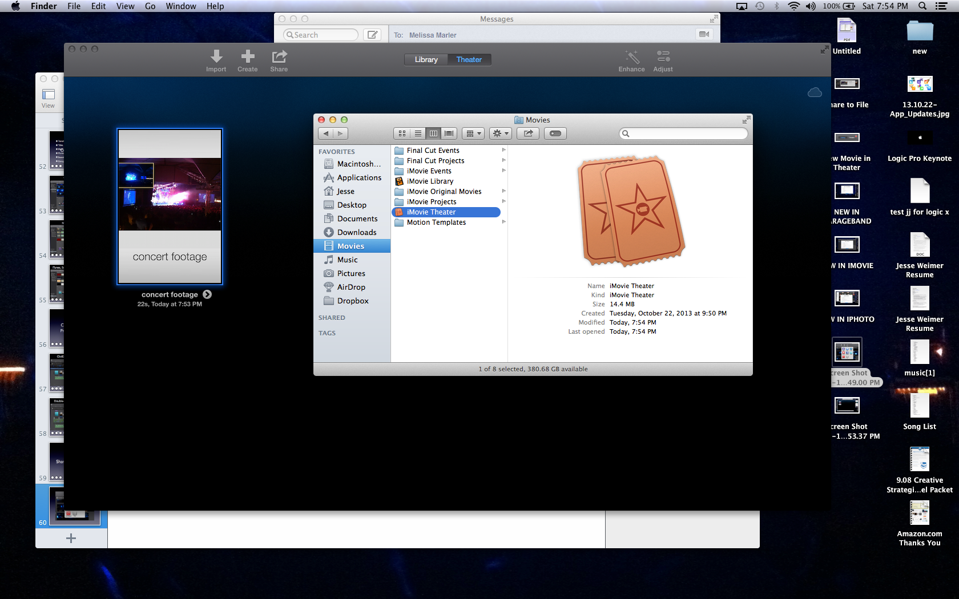Select Pictures in Finder sidebar
Image resolution: width=959 pixels, height=599 pixels.
pyautogui.click(x=352, y=273)
